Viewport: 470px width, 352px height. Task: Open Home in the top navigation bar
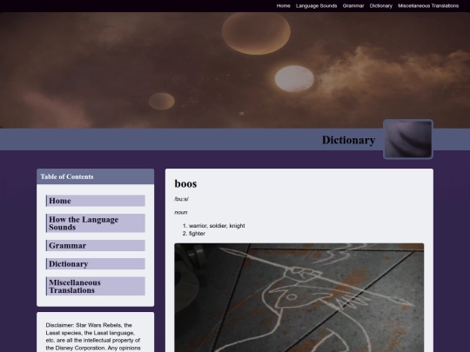283,6
